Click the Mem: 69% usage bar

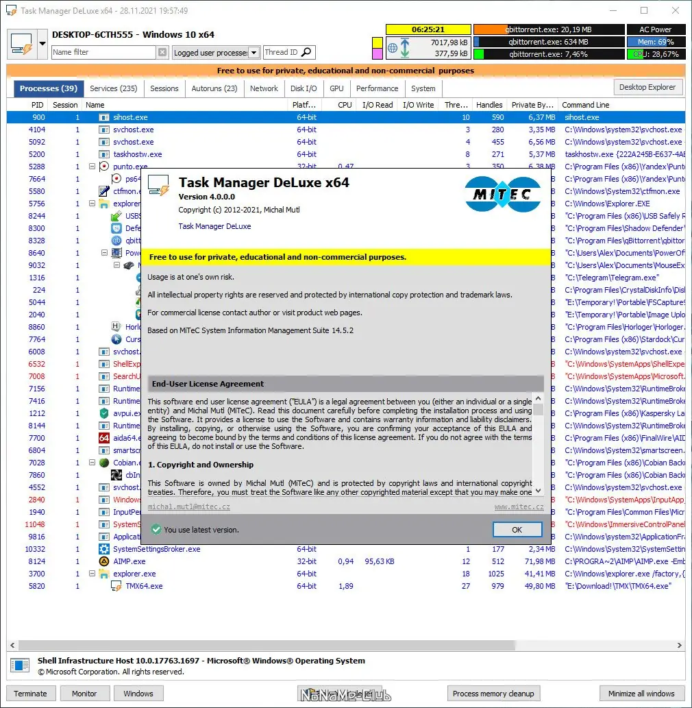pos(656,42)
